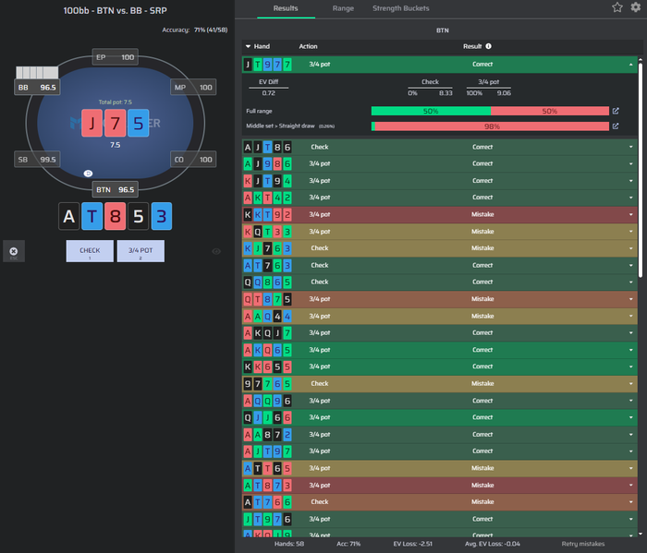Select the BTN seat on table
The height and width of the screenshot is (553, 647).
coord(116,190)
